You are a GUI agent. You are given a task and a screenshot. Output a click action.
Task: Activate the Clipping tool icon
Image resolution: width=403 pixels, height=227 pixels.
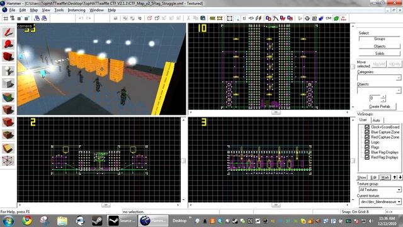point(8,148)
